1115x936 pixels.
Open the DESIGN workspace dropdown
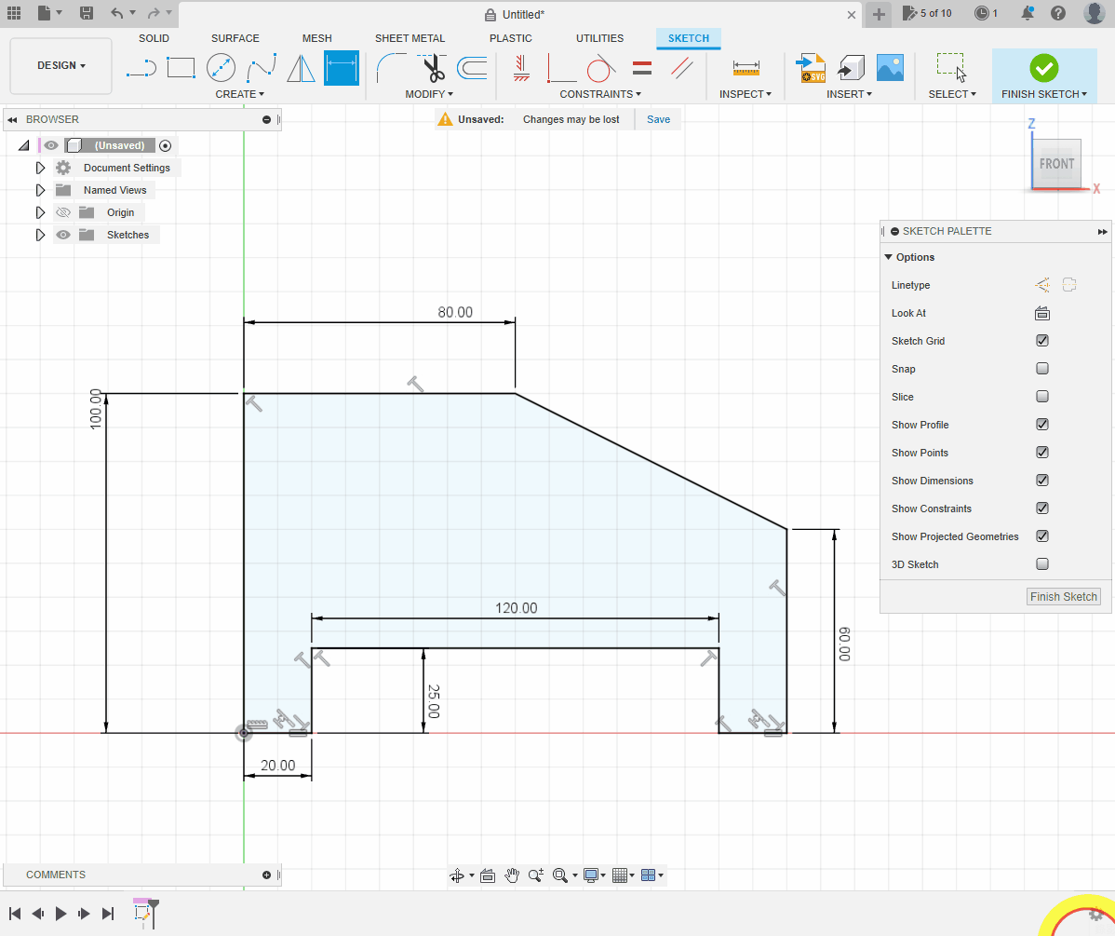(x=61, y=66)
